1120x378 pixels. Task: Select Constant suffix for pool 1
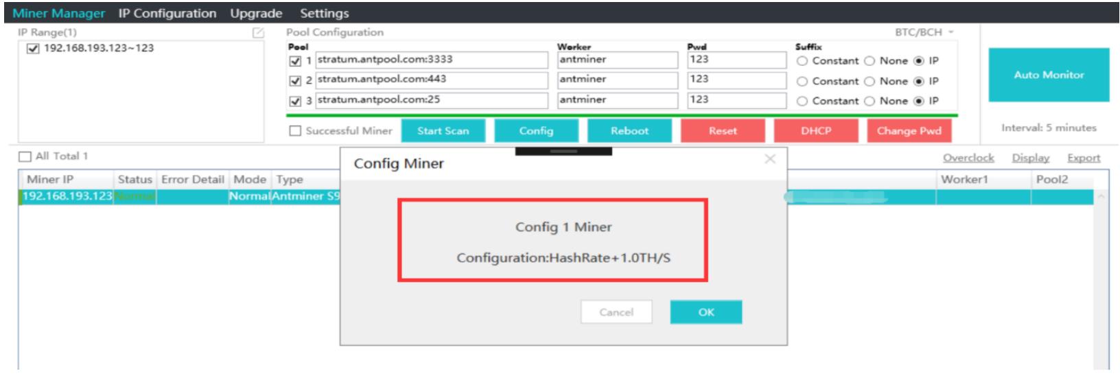click(801, 61)
